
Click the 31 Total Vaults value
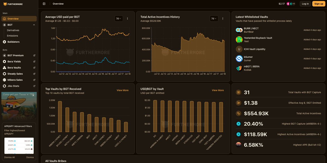(x=247, y=92)
